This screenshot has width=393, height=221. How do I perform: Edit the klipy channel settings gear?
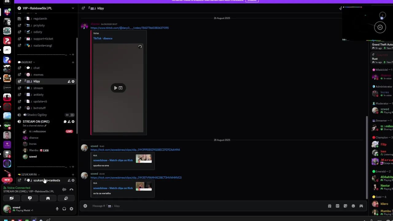pyautogui.click(x=73, y=81)
